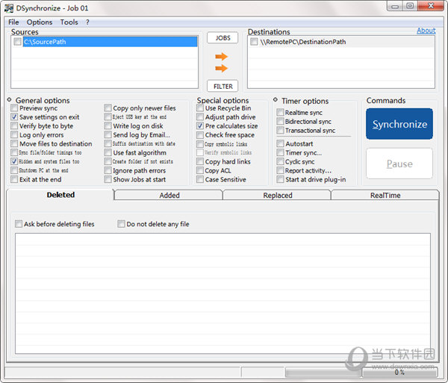Click the lower orange sync direction arrow
448x383 pixels.
point(222,68)
